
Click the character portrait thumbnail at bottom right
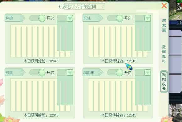pyautogui.click(x=175, y=113)
